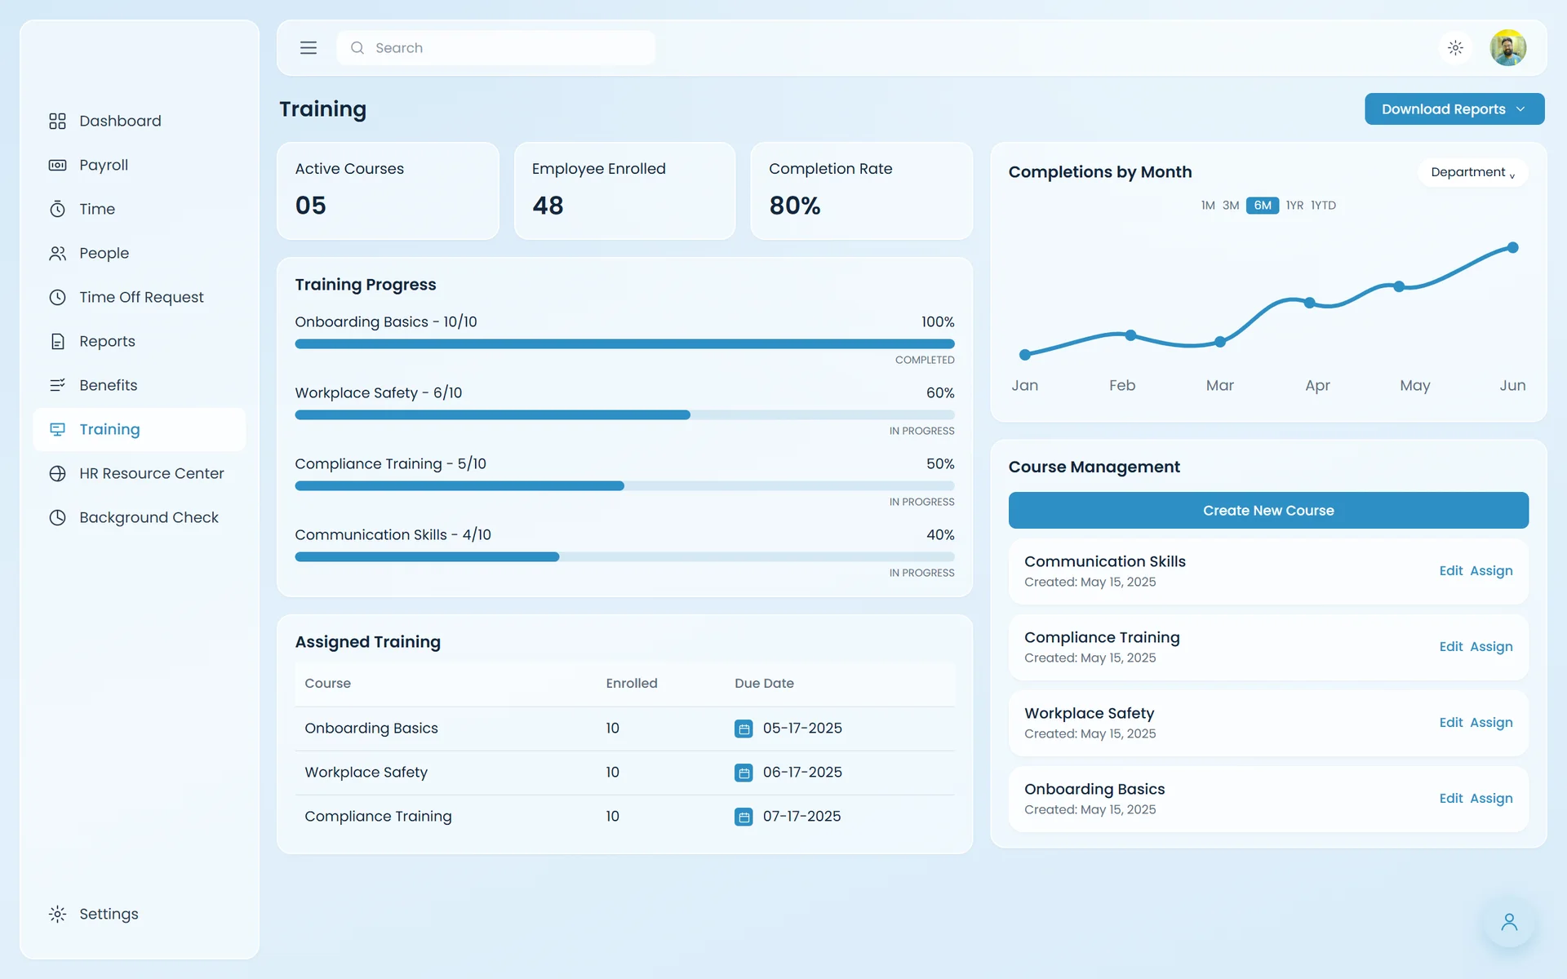Click the Time Off Request clock icon

coord(57,297)
